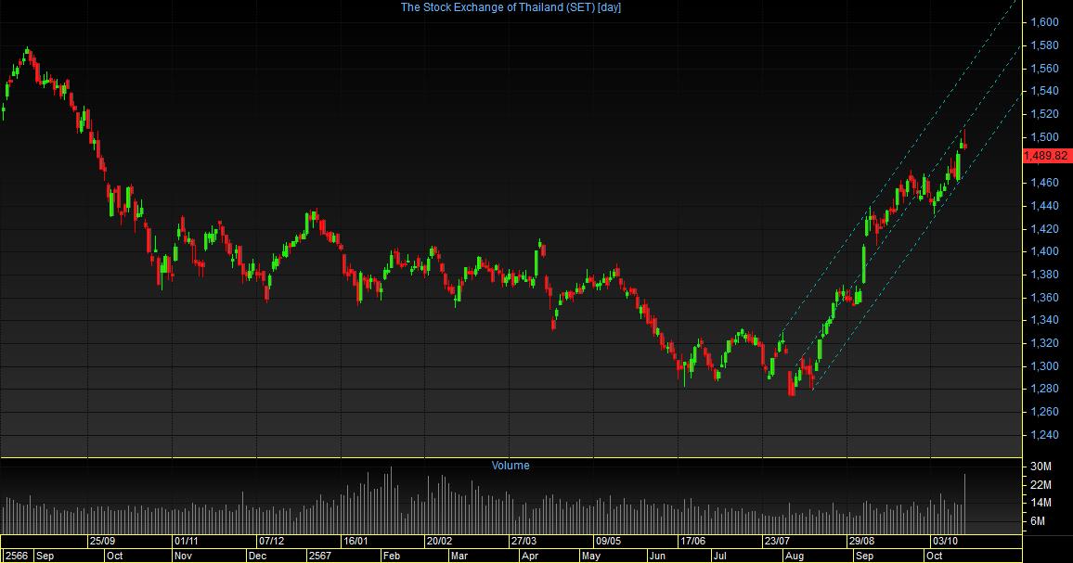Click the 1,320 price axis label
Image resolution: width=1073 pixels, height=563 pixels.
tap(1044, 343)
